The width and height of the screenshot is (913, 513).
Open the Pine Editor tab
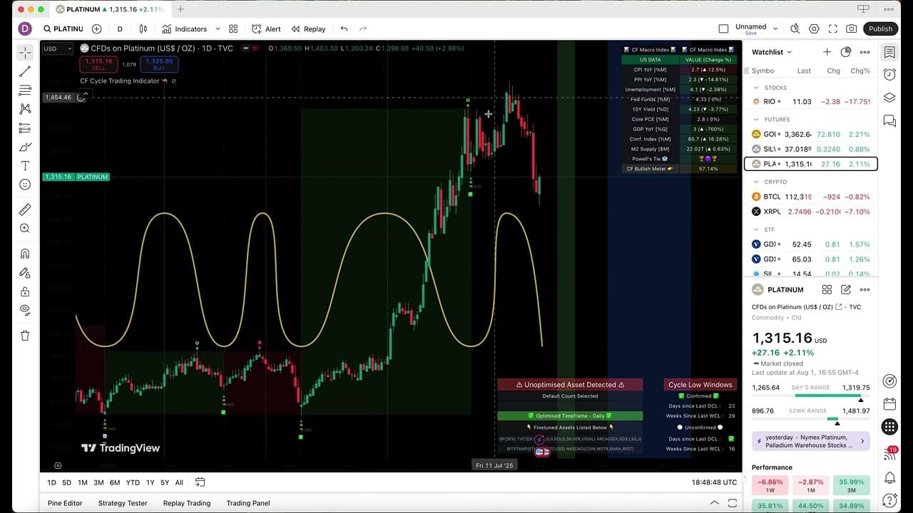click(x=65, y=503)
